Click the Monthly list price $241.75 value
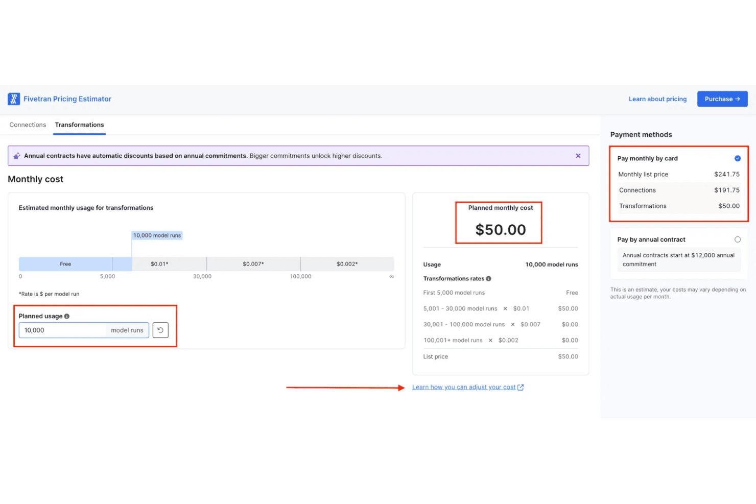The width and height of the screenshot is (756, 504). [x=727, y=174]
